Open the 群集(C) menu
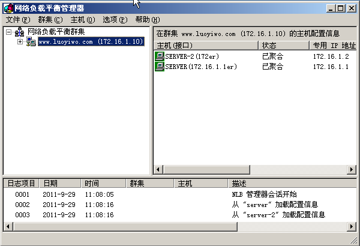Viewport: 360px width, 246px height. coord(50,20)
